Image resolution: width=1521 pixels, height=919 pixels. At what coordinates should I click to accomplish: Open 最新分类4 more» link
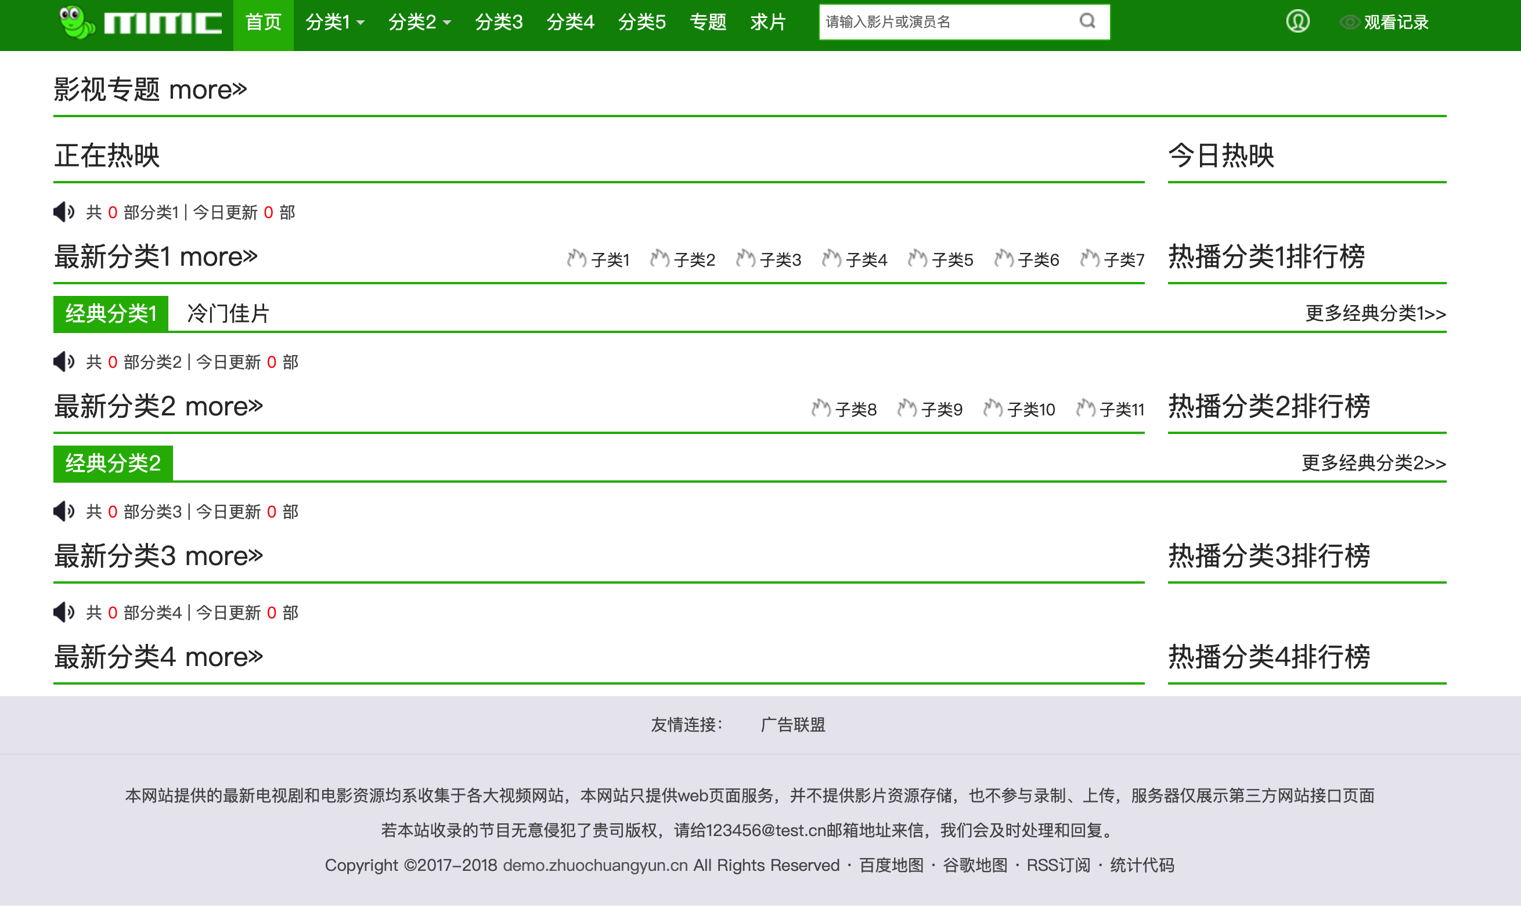(158, 657)
